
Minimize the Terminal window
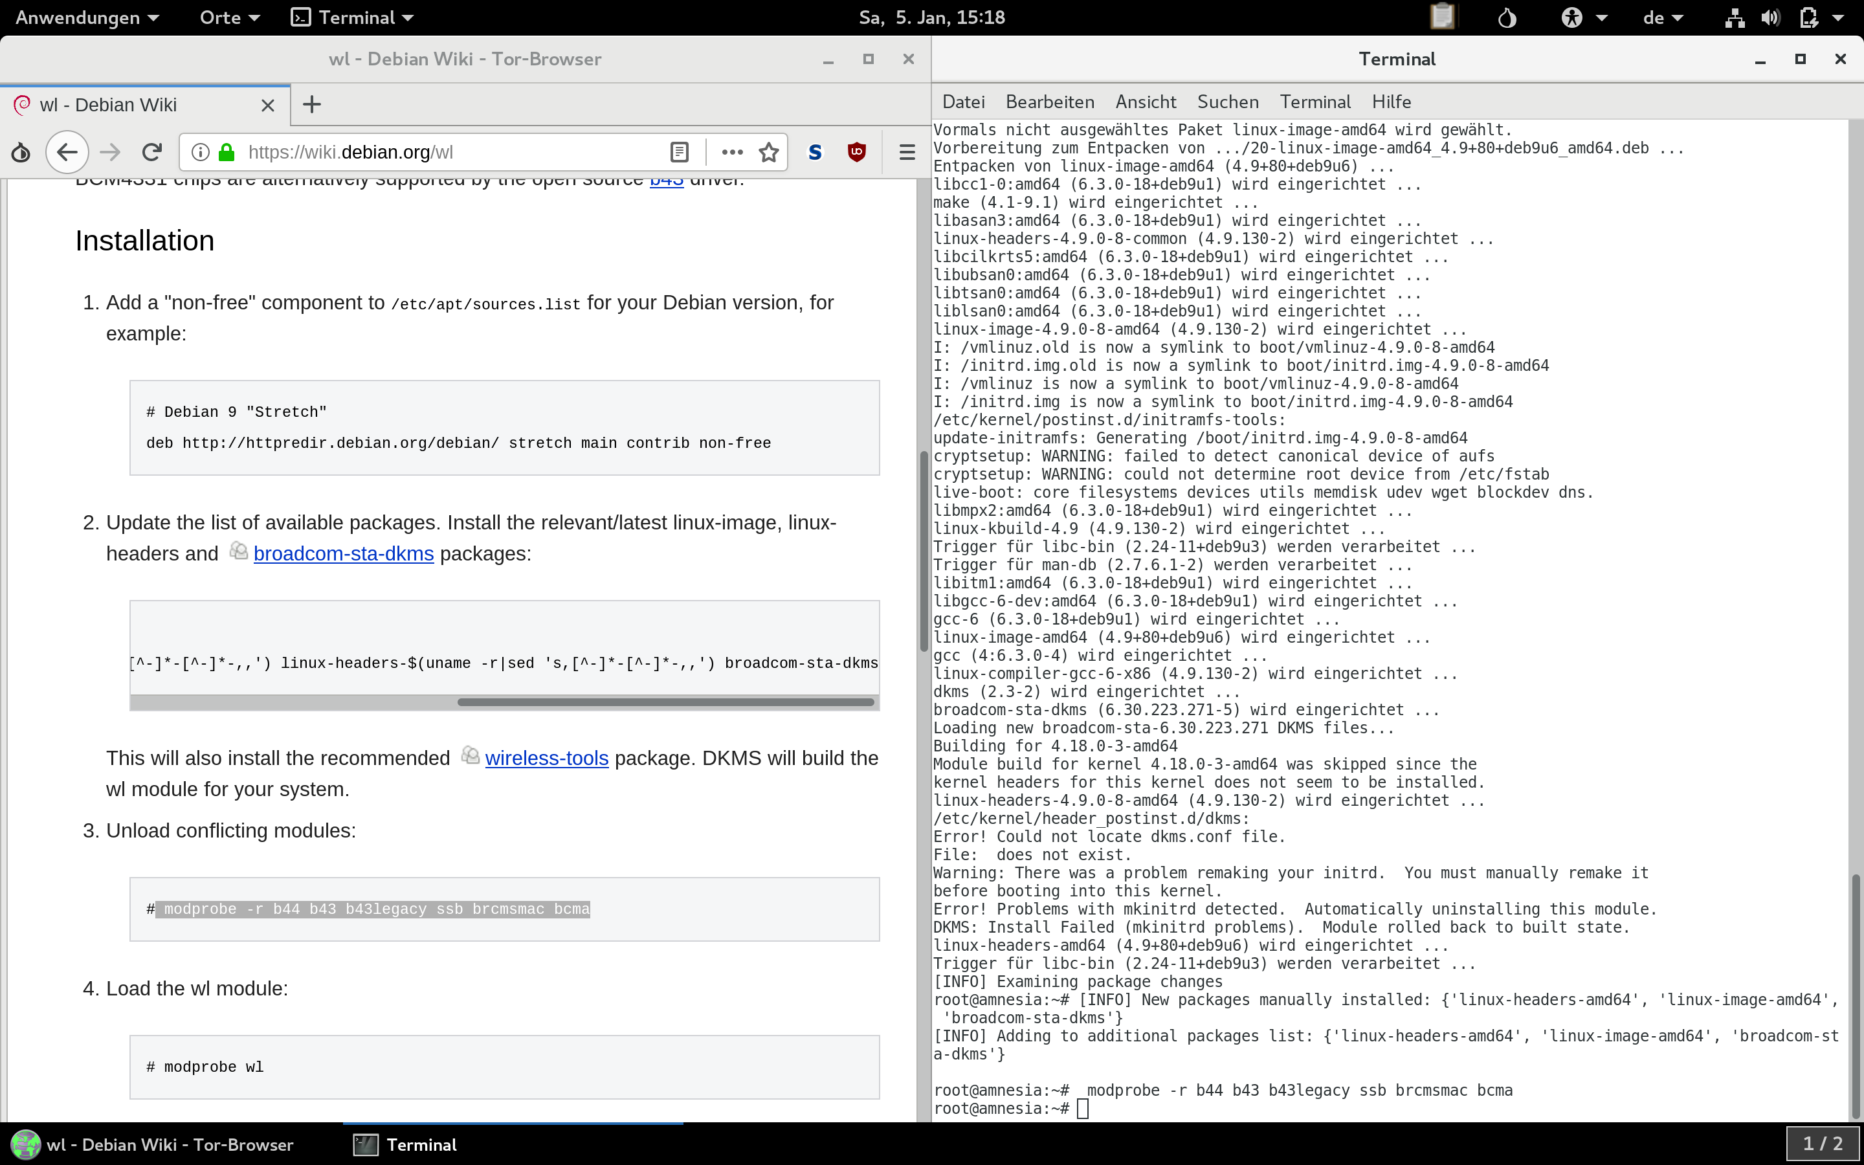pos(1760,60)
